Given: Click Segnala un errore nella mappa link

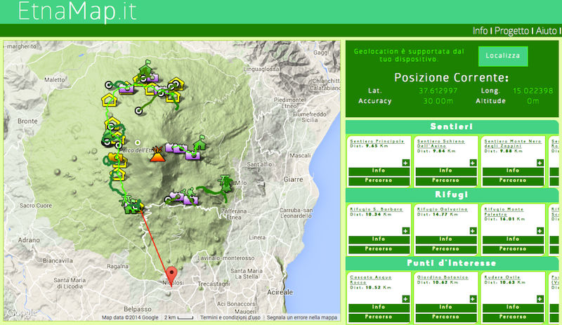Looking at the screenshot, I should (x=302, y=317).
